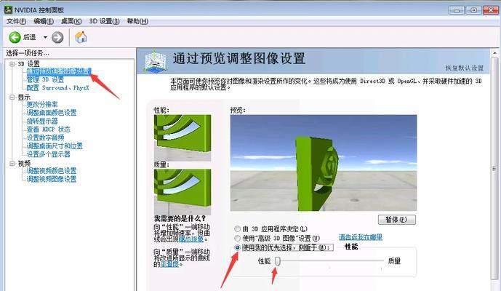This screenshot has width=501, height=291.
Task: Click the performance-quality slider thumb
Action: pyautogui.click(x=277, y=261)
